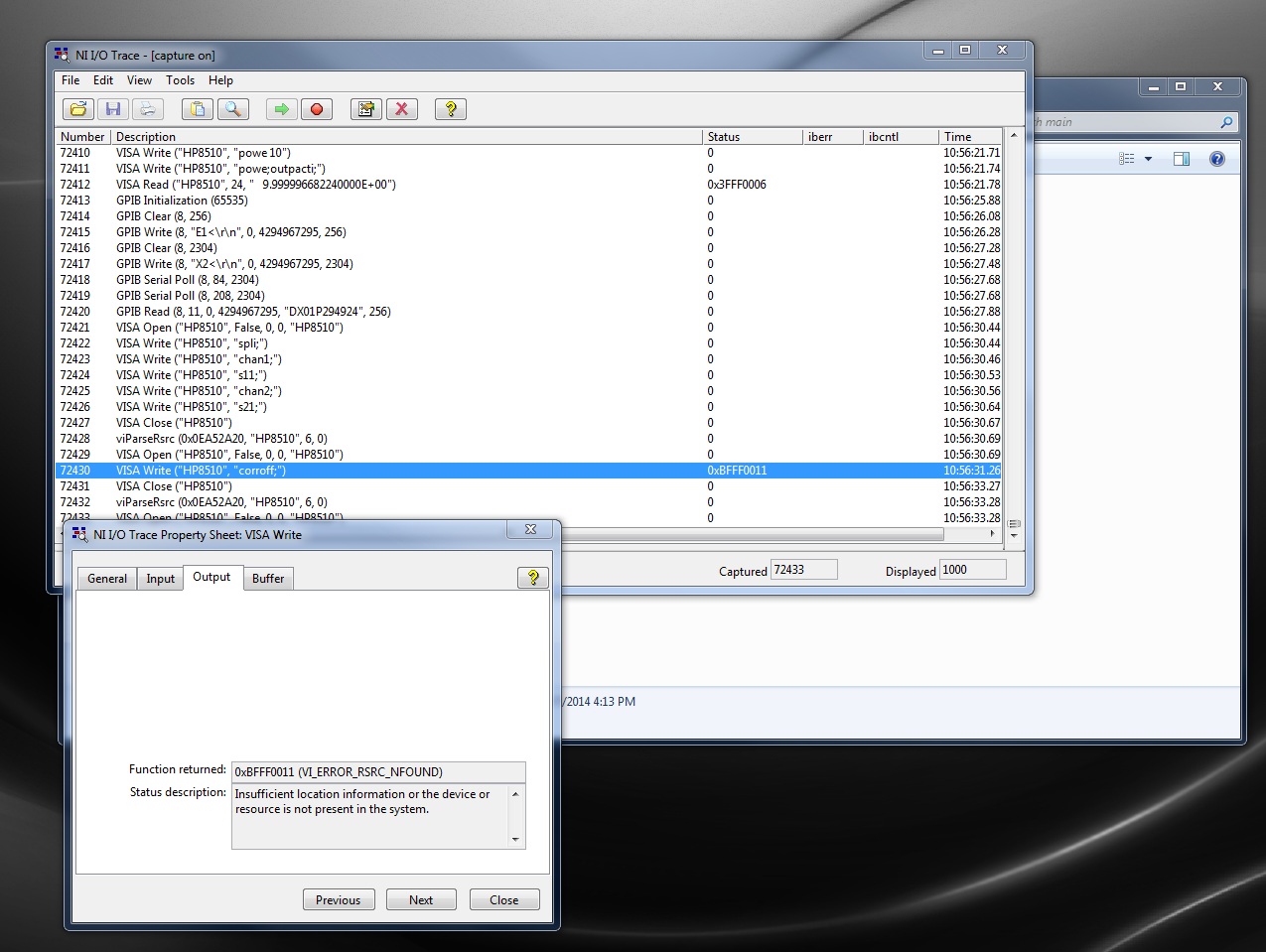Switch to the Buffer tab

(x=268, y=579)
